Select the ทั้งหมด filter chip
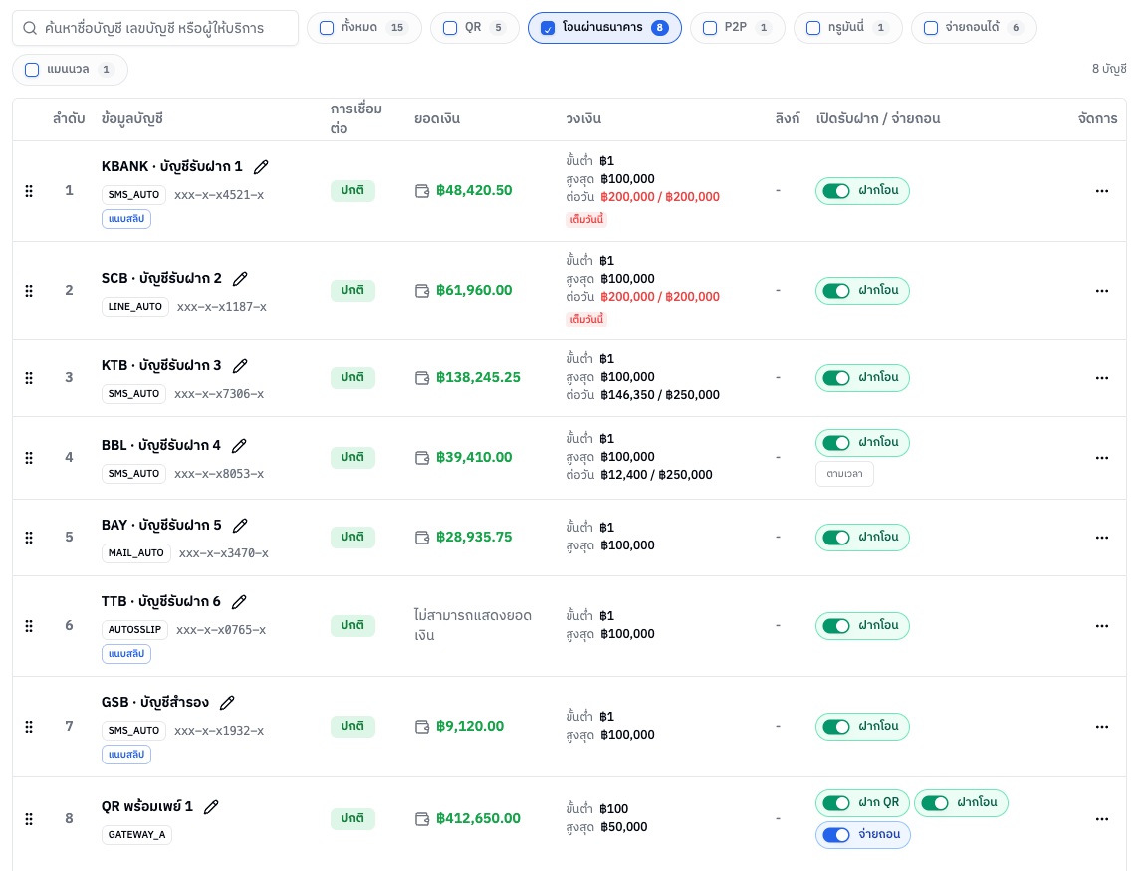This screenshot has width=1139, height=871. [364, 28]
